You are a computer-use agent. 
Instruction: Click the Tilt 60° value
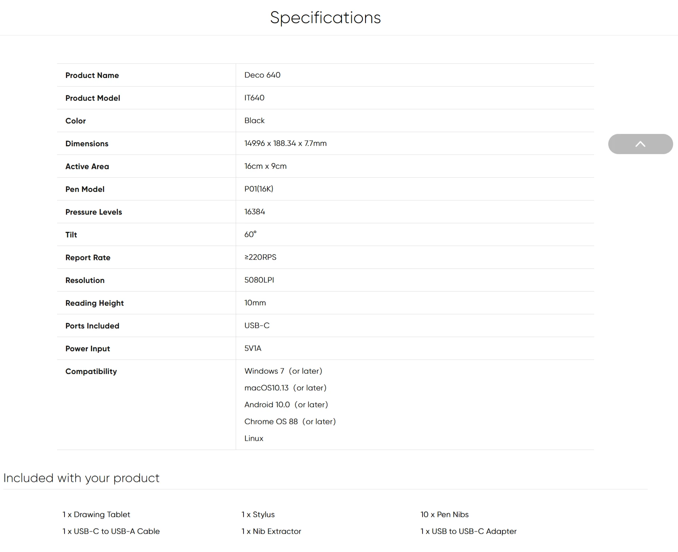(x=250, y=234)
